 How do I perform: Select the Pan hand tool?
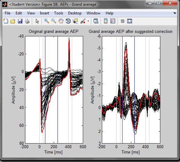pyautogui.click(x=61, y=21)
